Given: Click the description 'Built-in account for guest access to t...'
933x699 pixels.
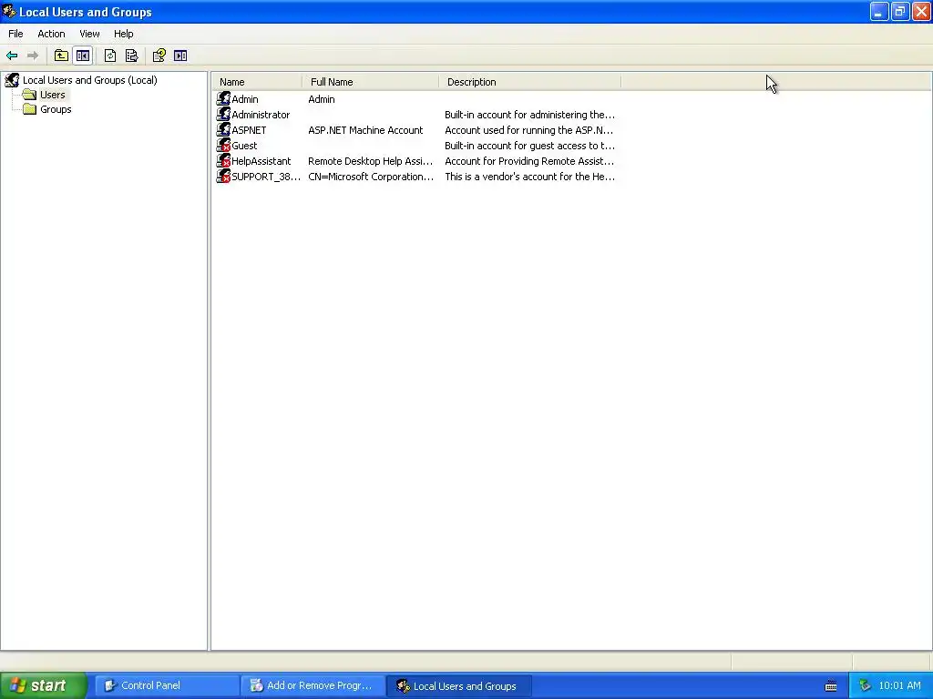Looking at the screenshot, I should point(529,146).
